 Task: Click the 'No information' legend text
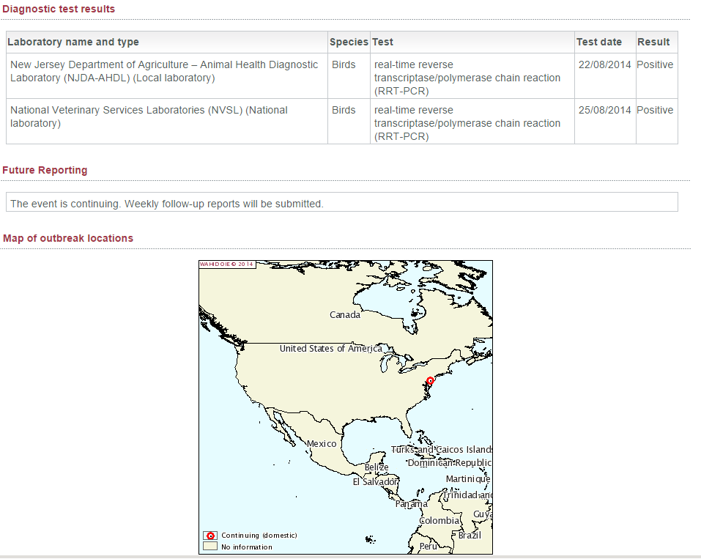(x=246, y=547)
